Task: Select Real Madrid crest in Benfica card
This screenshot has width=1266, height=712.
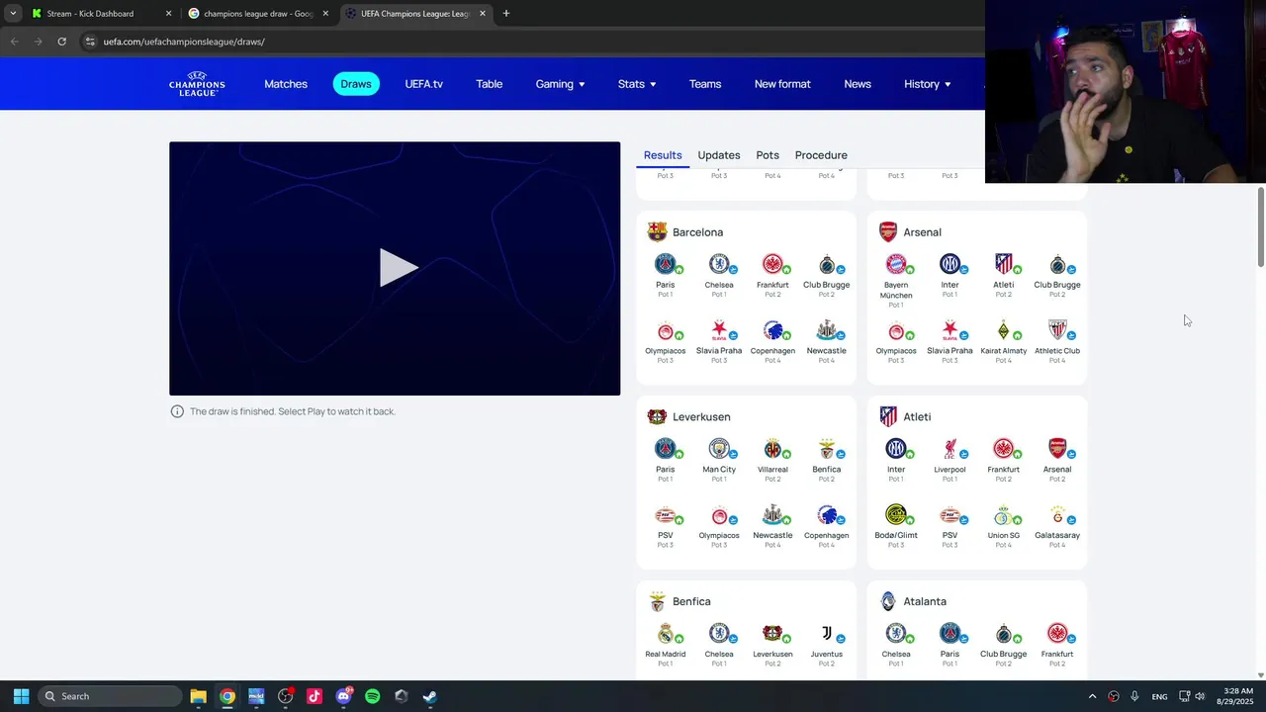Action: (x=665, y=634)
